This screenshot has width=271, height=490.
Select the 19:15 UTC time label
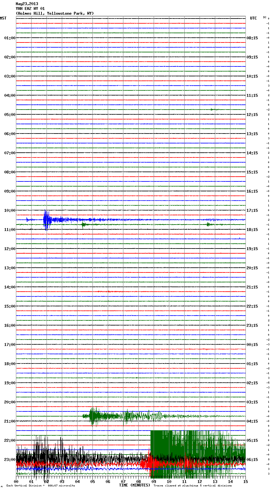[252, 249]
